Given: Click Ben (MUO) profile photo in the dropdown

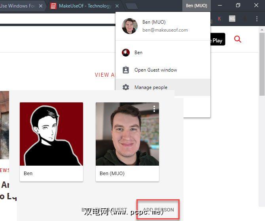Looking at the screenshot, I should click(130, 26).
